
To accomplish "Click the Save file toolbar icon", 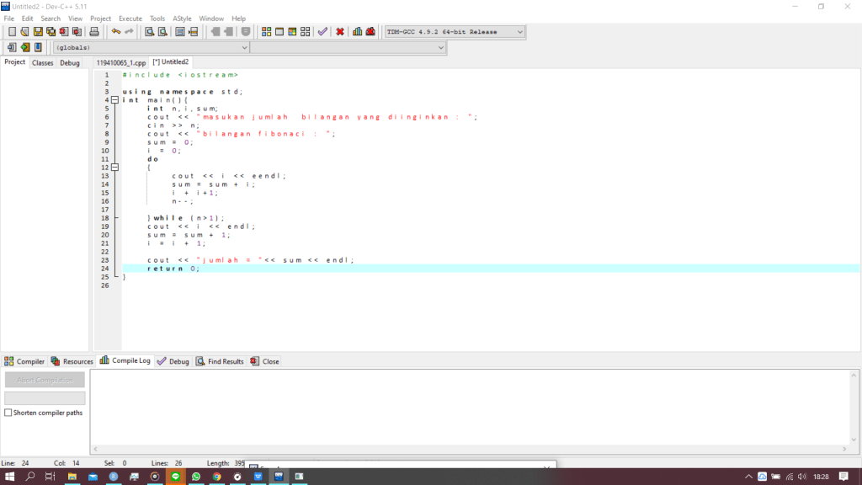I will pos(38,32).
